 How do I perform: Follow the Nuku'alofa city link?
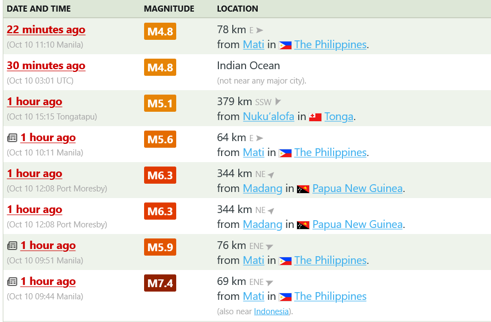[268, 117]
